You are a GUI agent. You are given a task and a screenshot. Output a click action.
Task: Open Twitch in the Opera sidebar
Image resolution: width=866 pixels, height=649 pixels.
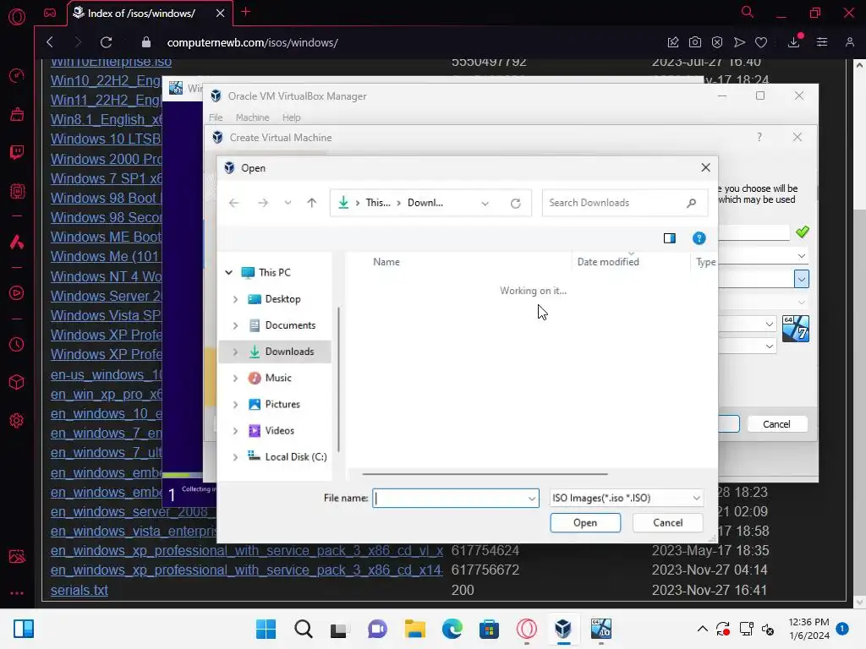click(x=17, y=152)
